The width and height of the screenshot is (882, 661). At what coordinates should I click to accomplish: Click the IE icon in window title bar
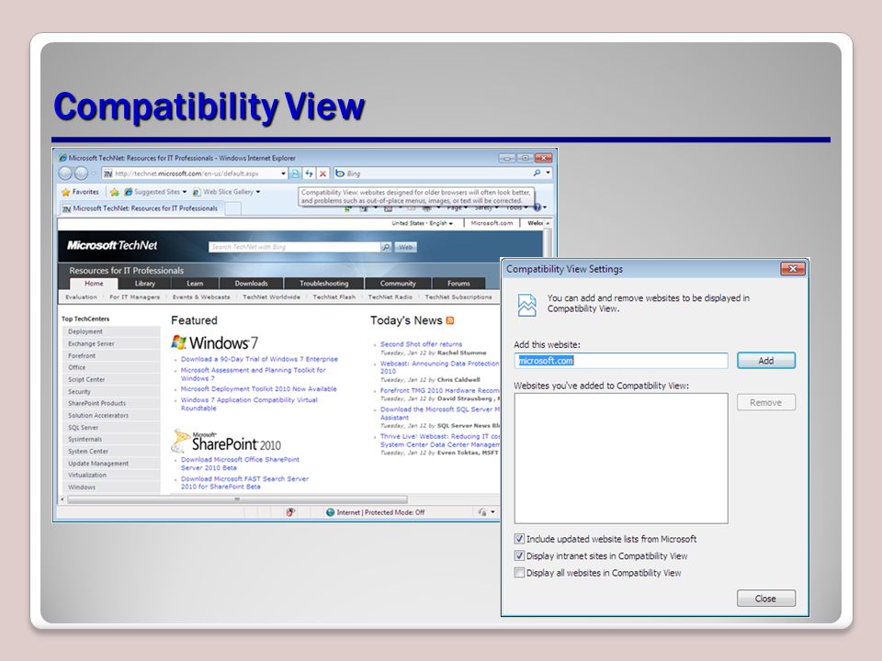(x=62, y=158)
